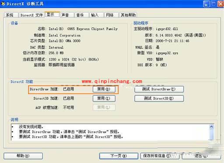Click the note 没有发现问题
The width and height of the screenshot is (224, 163).
coord(31,127)
